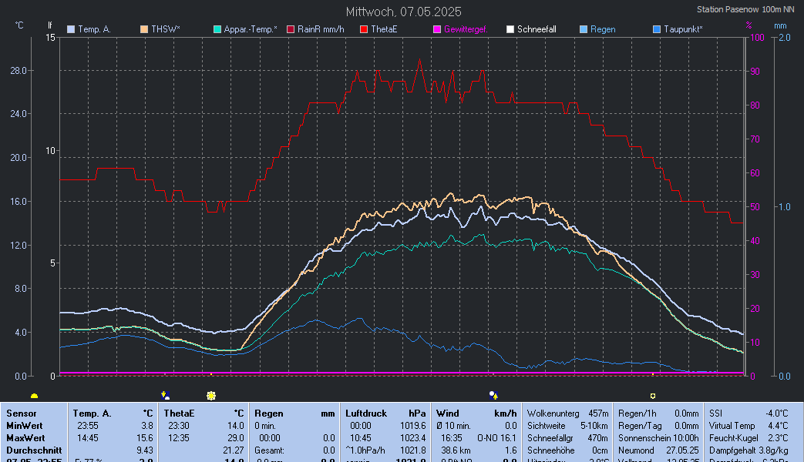
Task: Select the 'Schneefall' legend label
Action: [x=537, y=29]
